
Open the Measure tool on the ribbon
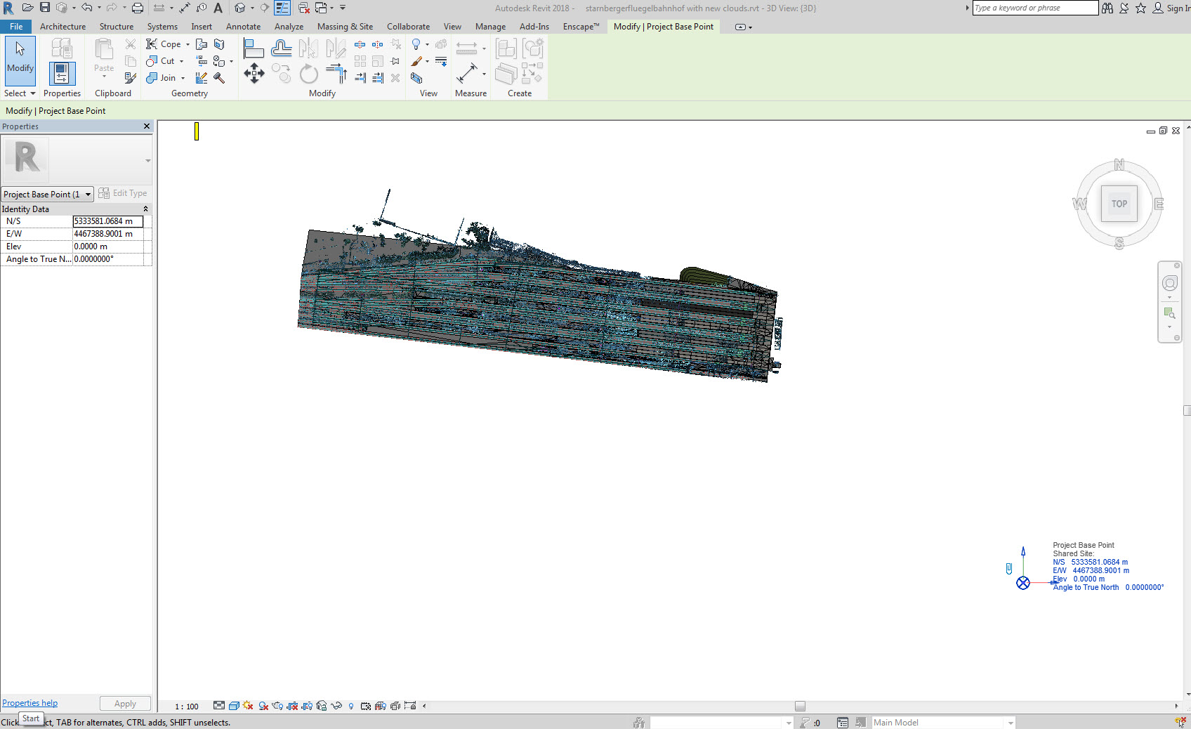click(470, 72)
